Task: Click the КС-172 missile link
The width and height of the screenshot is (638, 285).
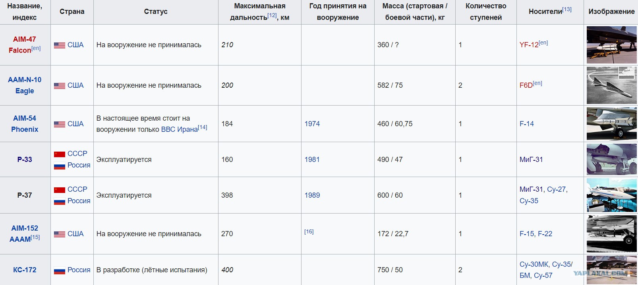Action: (x=25, y=270)
